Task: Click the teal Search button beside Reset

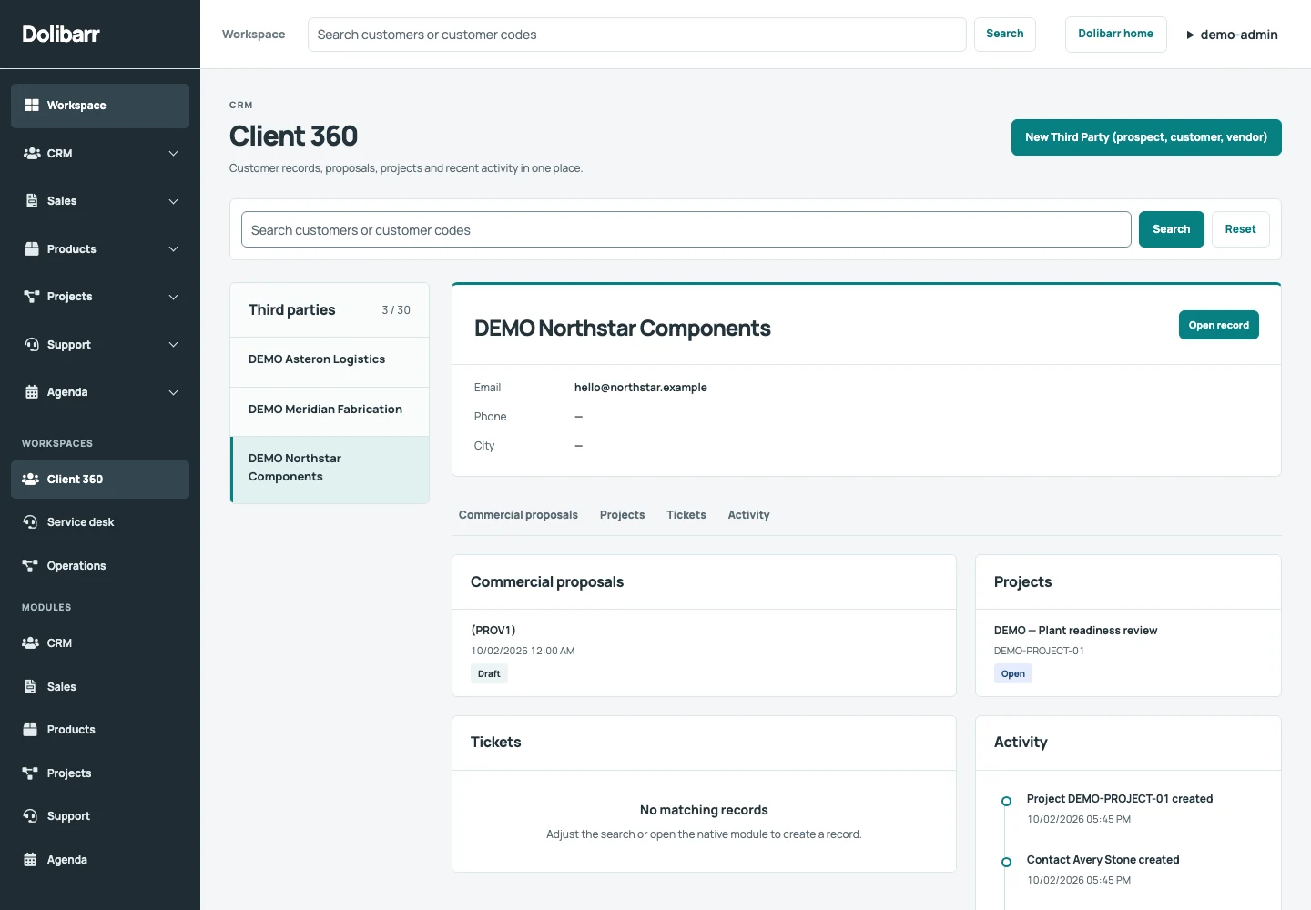Action: tap(1171, 229)
